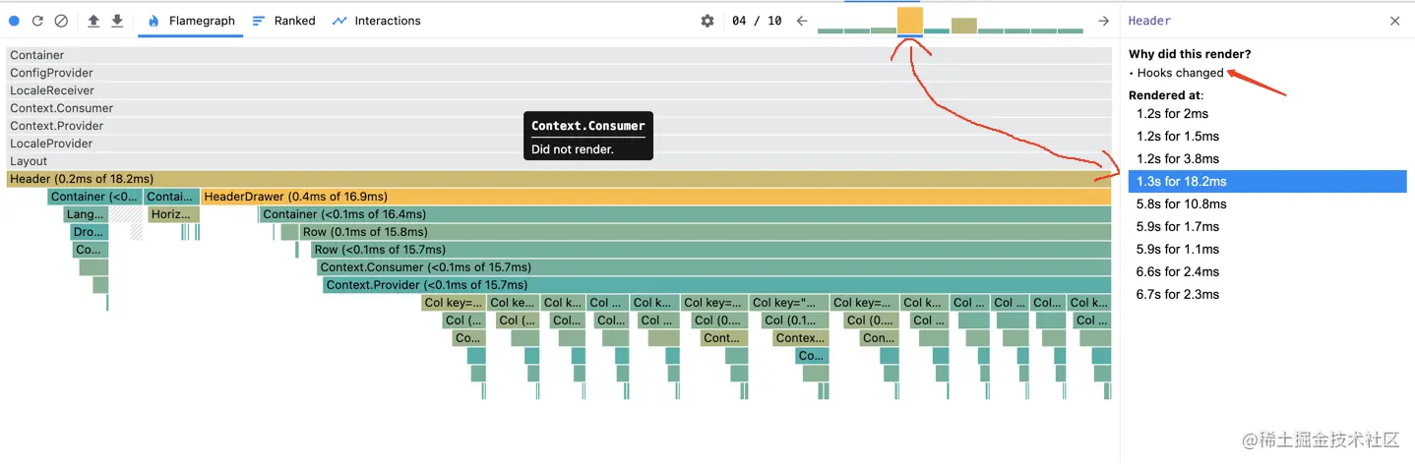The width and height of the screenshot is (1415, 465).
Task: Click the commit number 04 field
Action: [740, 21]
